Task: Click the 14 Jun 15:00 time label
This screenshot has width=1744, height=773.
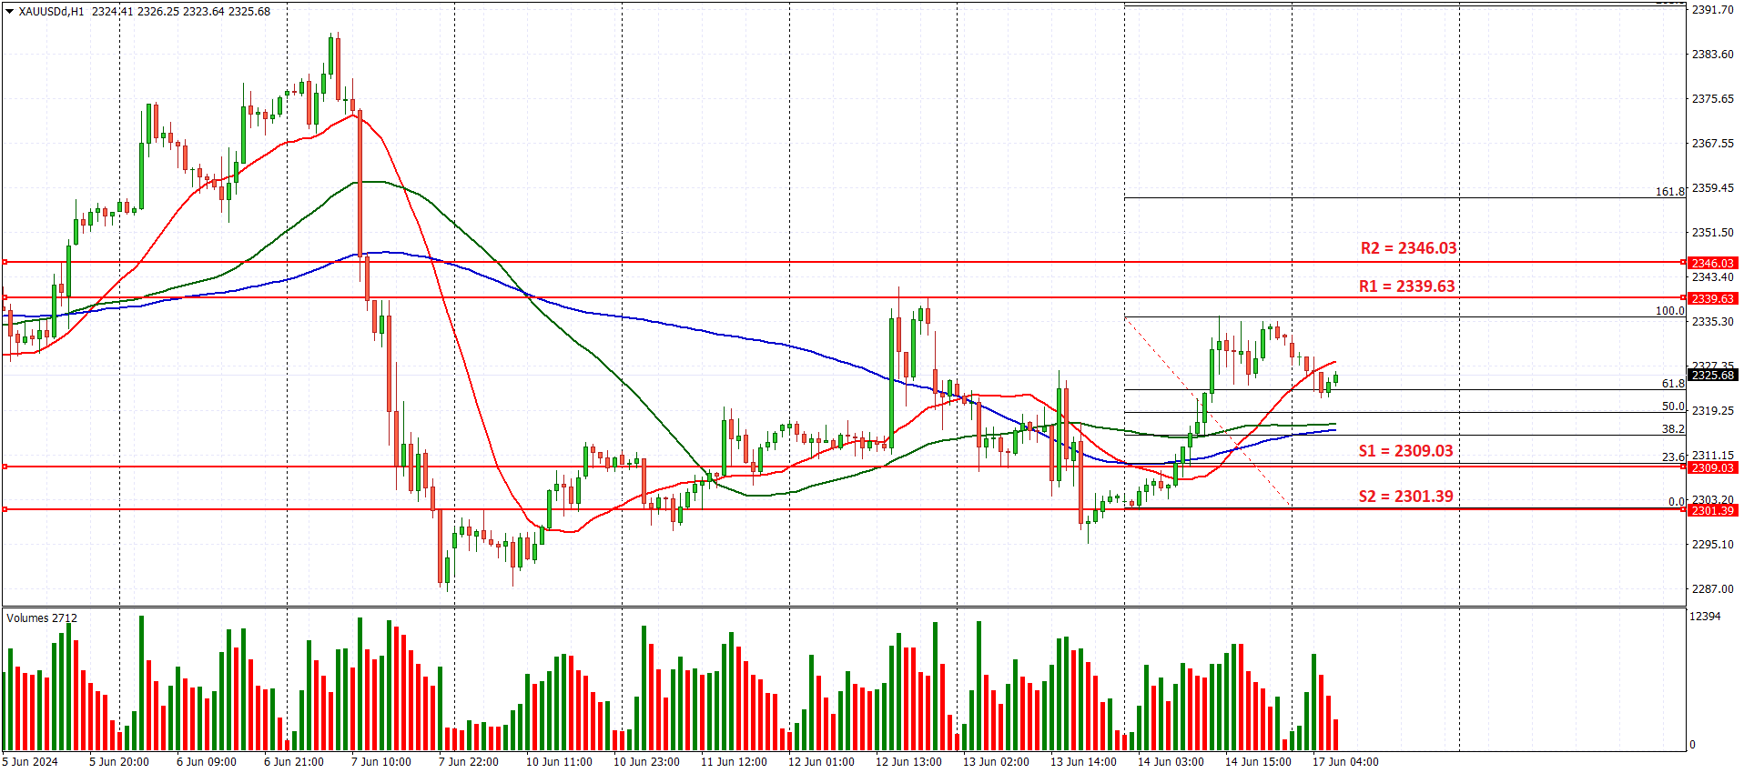Action: tap(1258, 762)
